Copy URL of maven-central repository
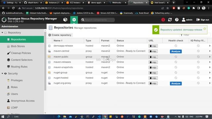Screen dimensions: 212x119 pyautogui.click(x=153, y=51)
